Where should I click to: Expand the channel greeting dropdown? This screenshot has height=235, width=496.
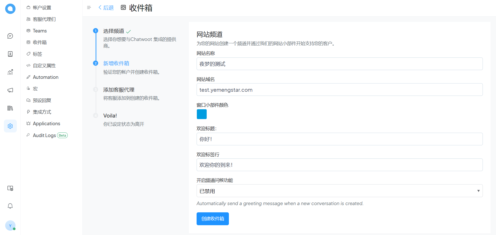pos(339,191)
